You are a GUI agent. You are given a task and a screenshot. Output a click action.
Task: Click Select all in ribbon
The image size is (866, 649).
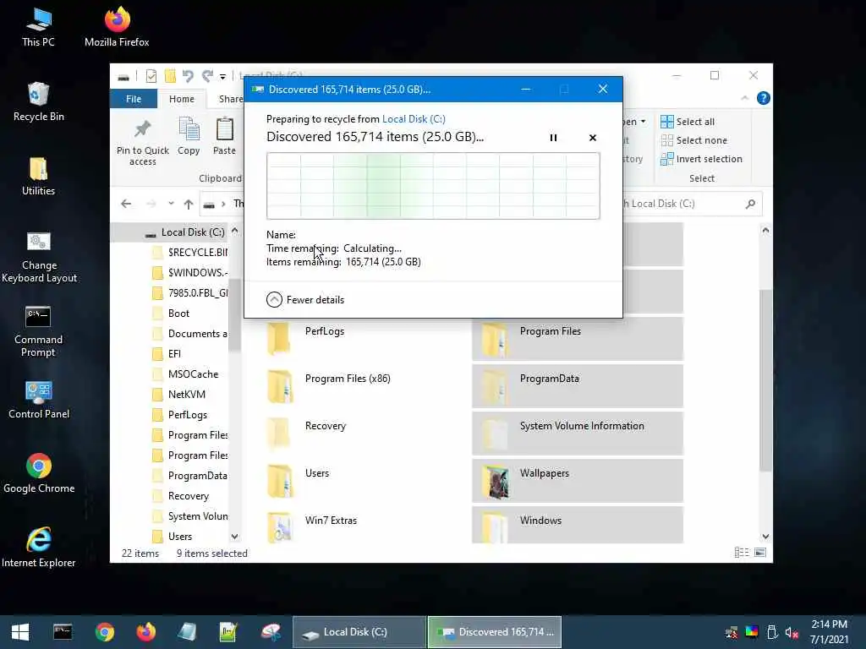pyautogui.click(x=688, y=122)
